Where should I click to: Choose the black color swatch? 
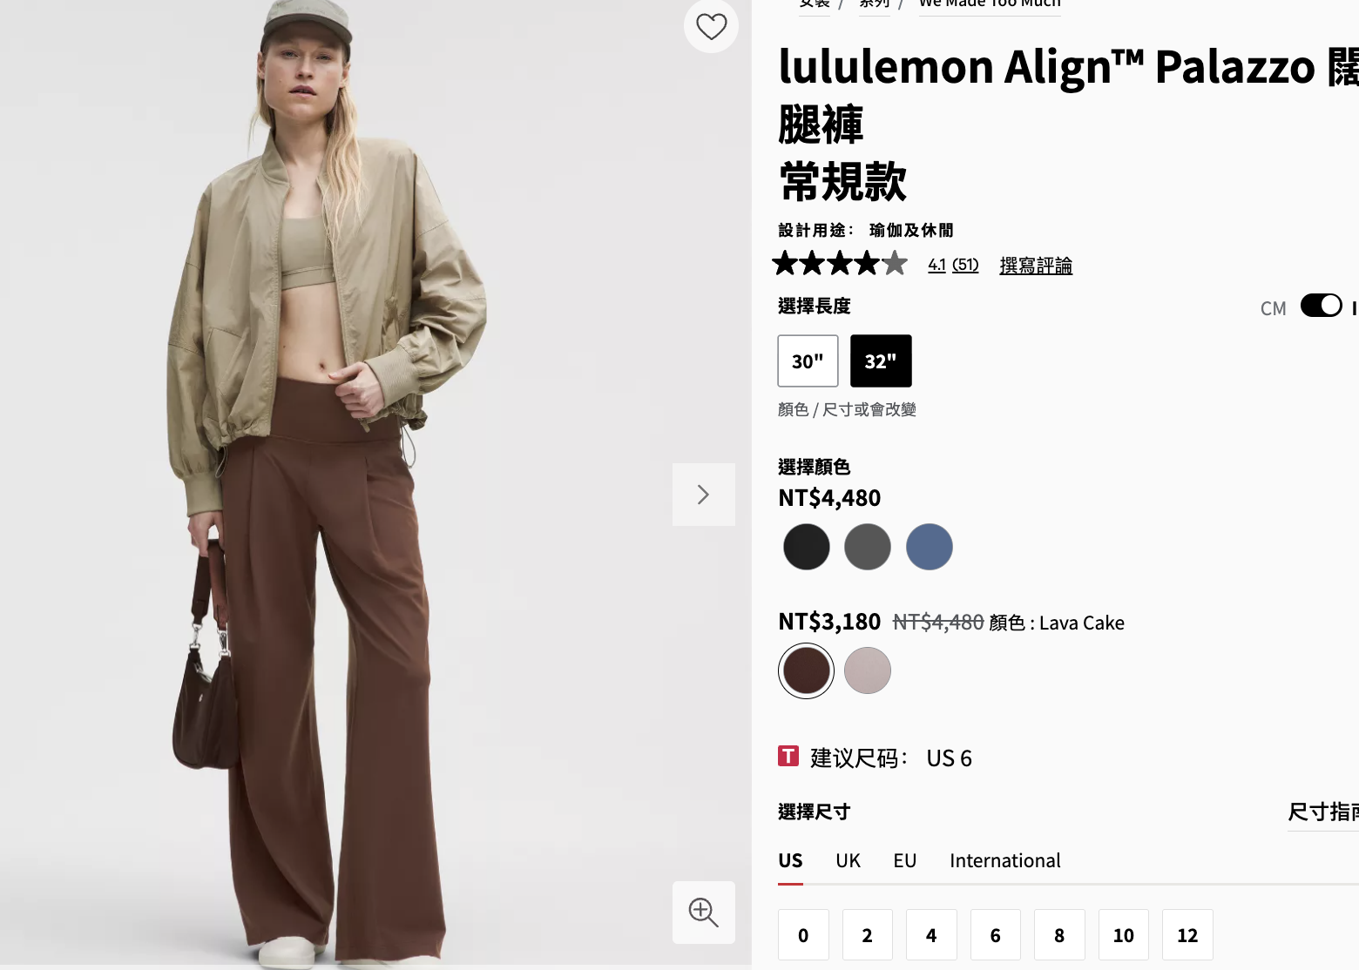coord(806,547)
